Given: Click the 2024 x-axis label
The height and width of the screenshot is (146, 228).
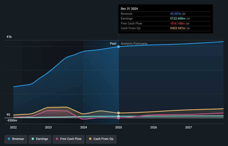Looking at the screenshot, I should coord(84,127).
